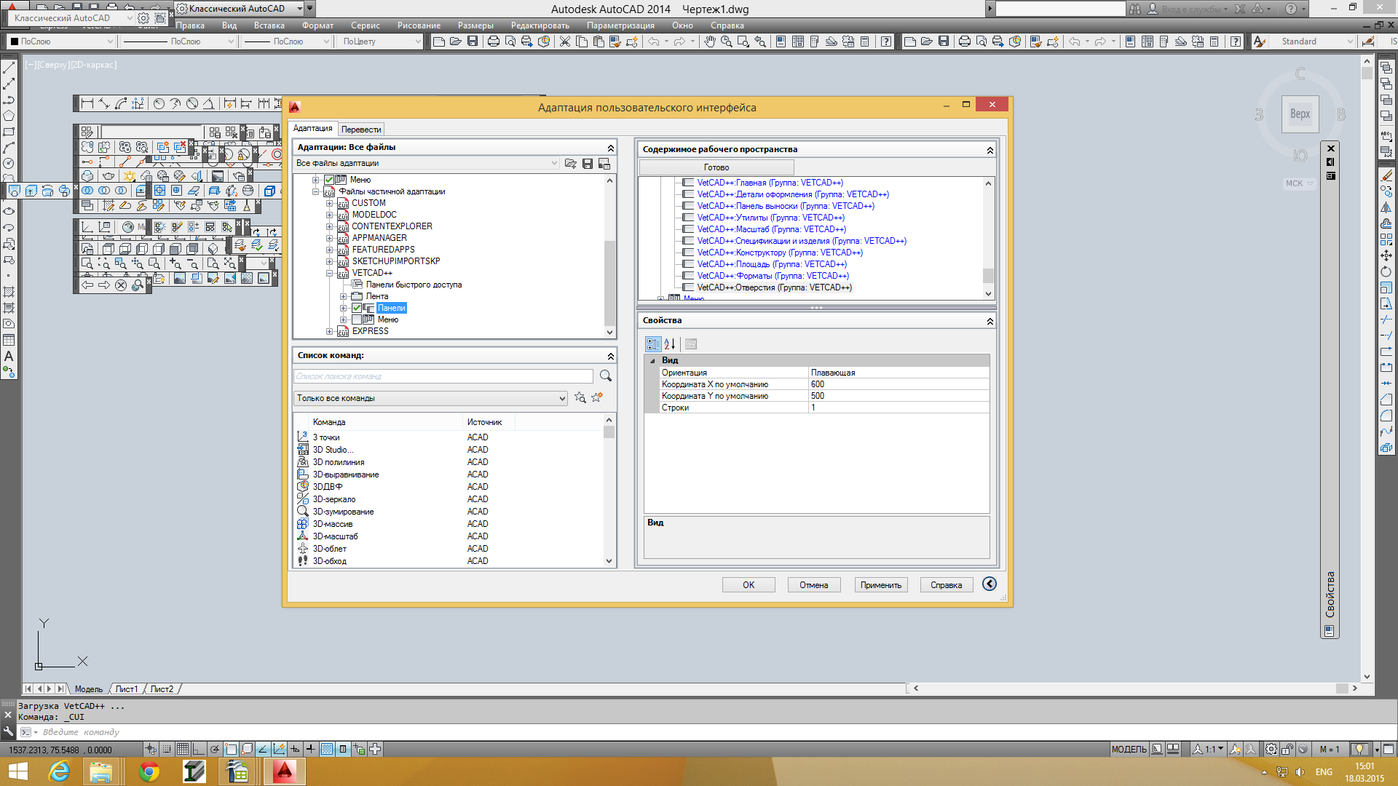Screen dimensions: 1398x786
Task: Collapse the Свойства panel in the dialog
Action: coord(990,321)
